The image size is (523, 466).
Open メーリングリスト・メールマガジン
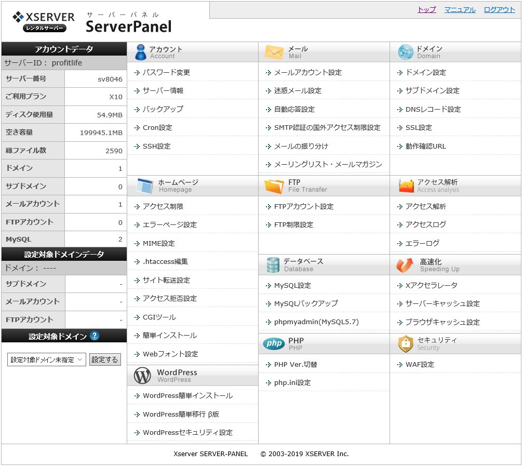(328, 164)
